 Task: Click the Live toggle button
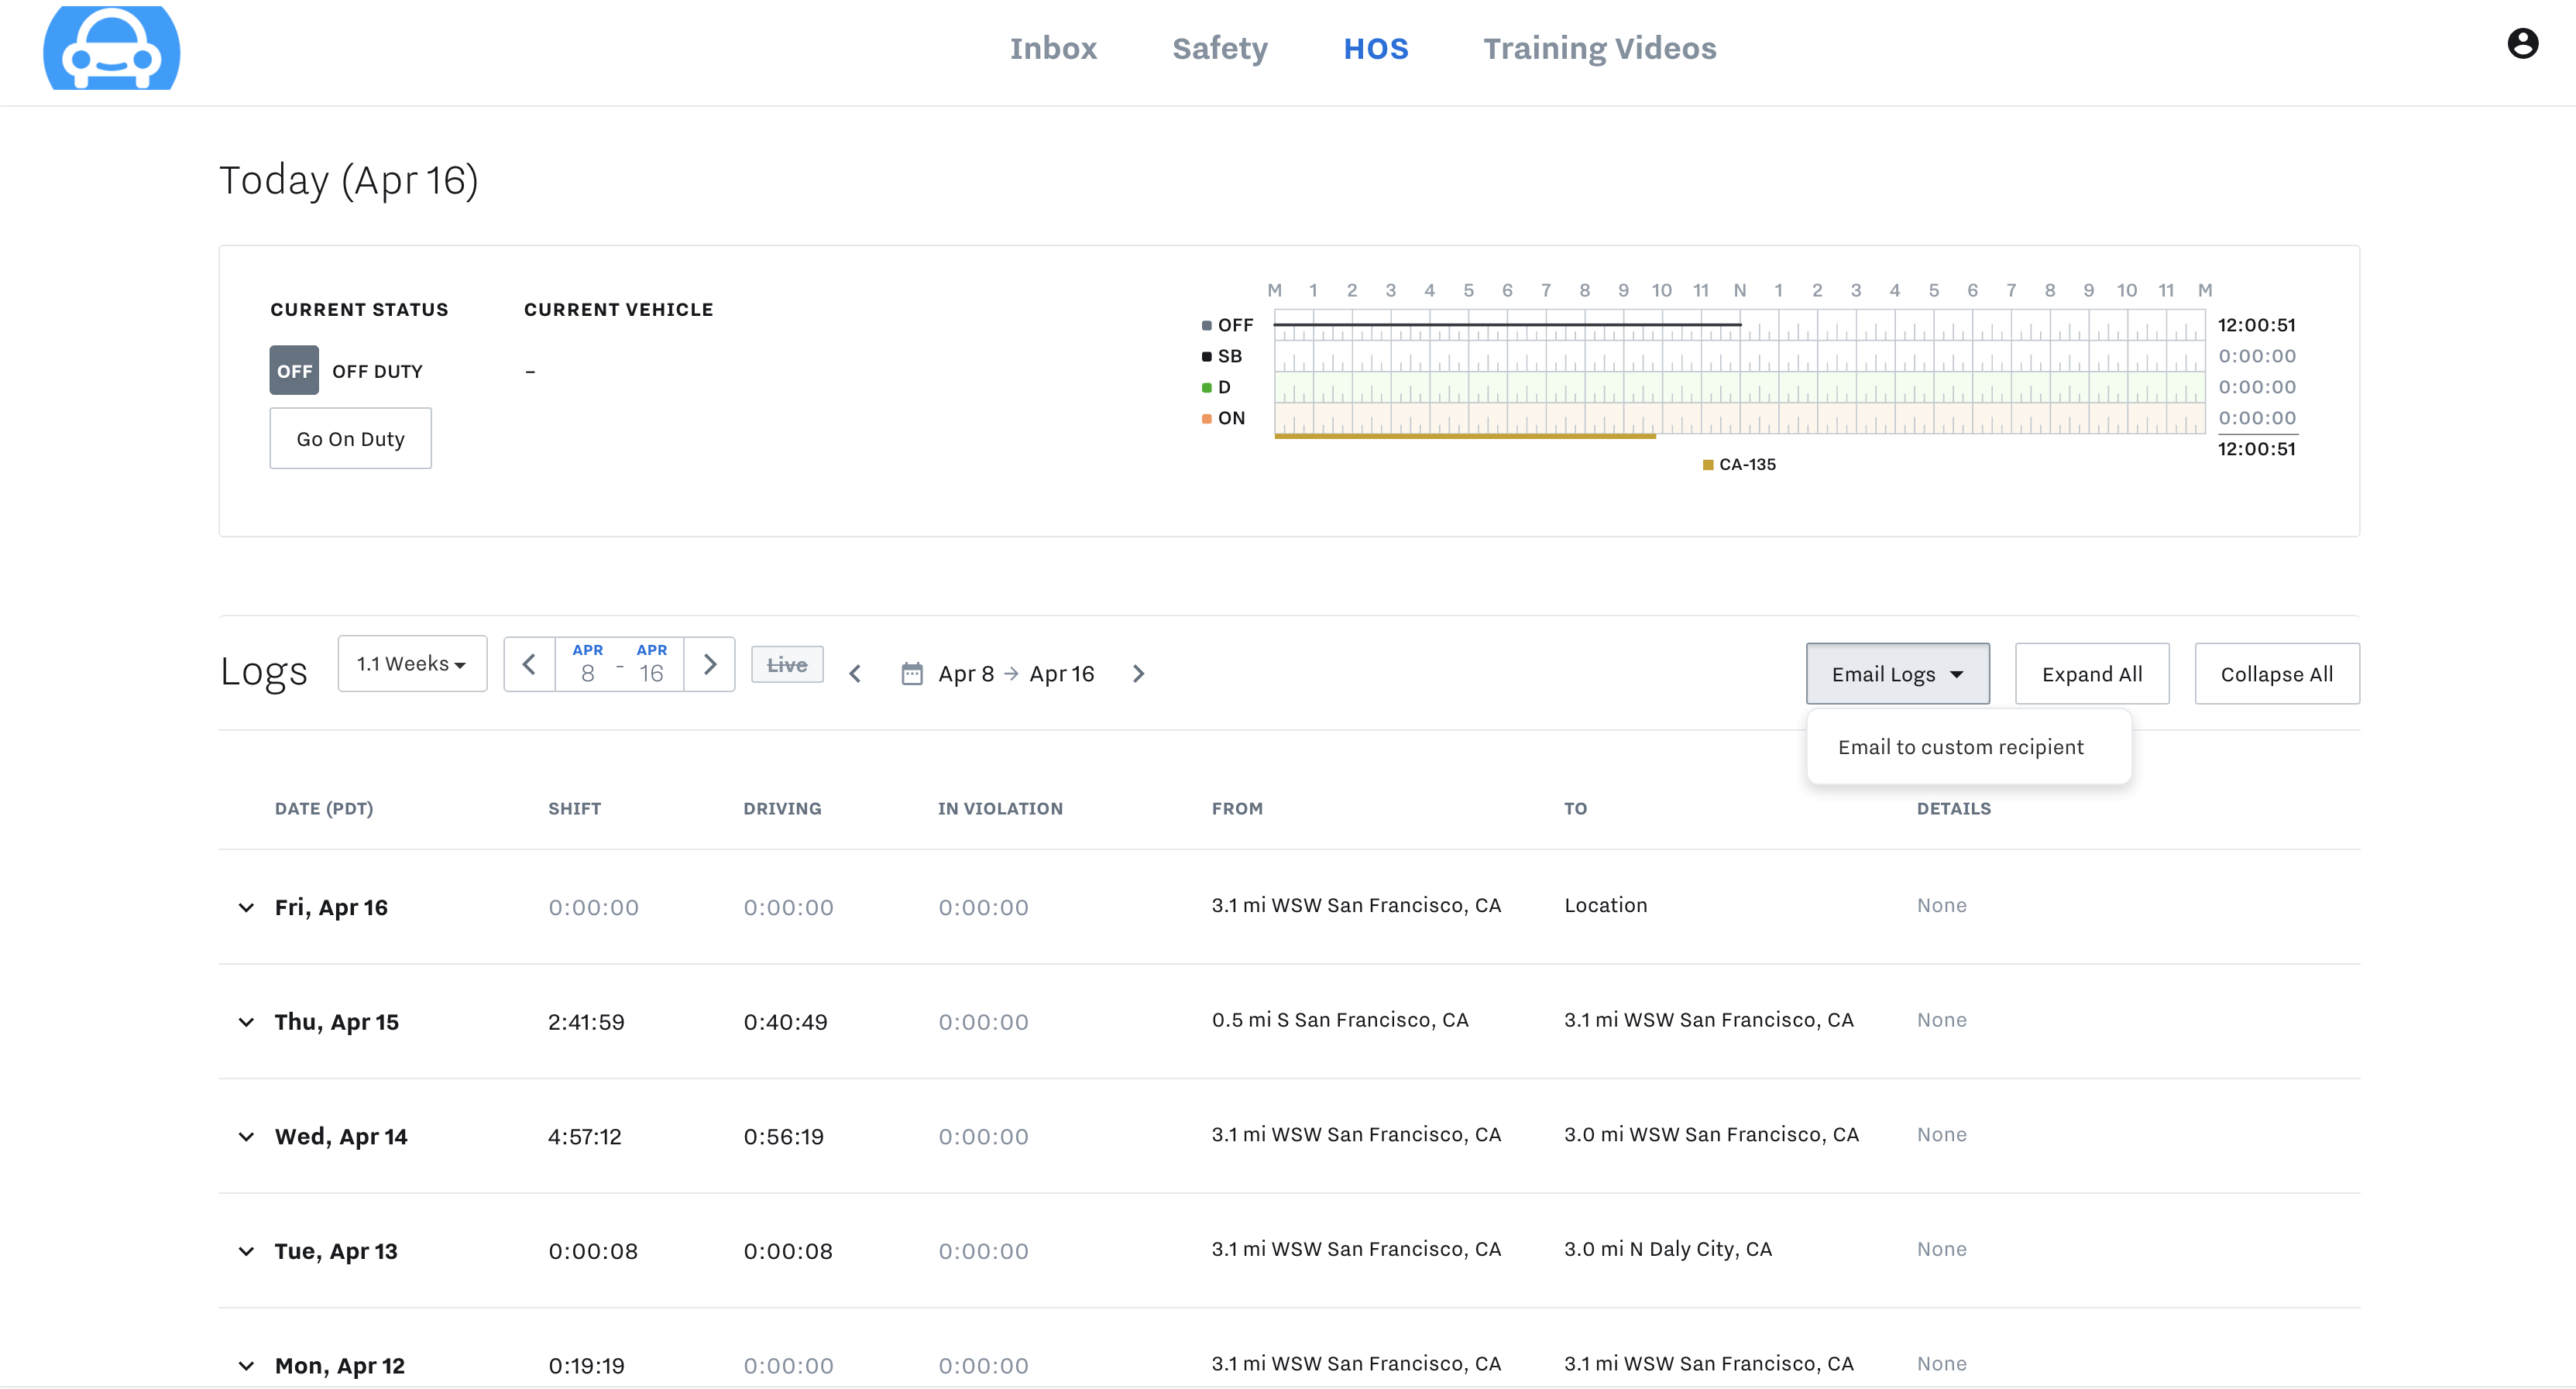(x=786, y=663)
